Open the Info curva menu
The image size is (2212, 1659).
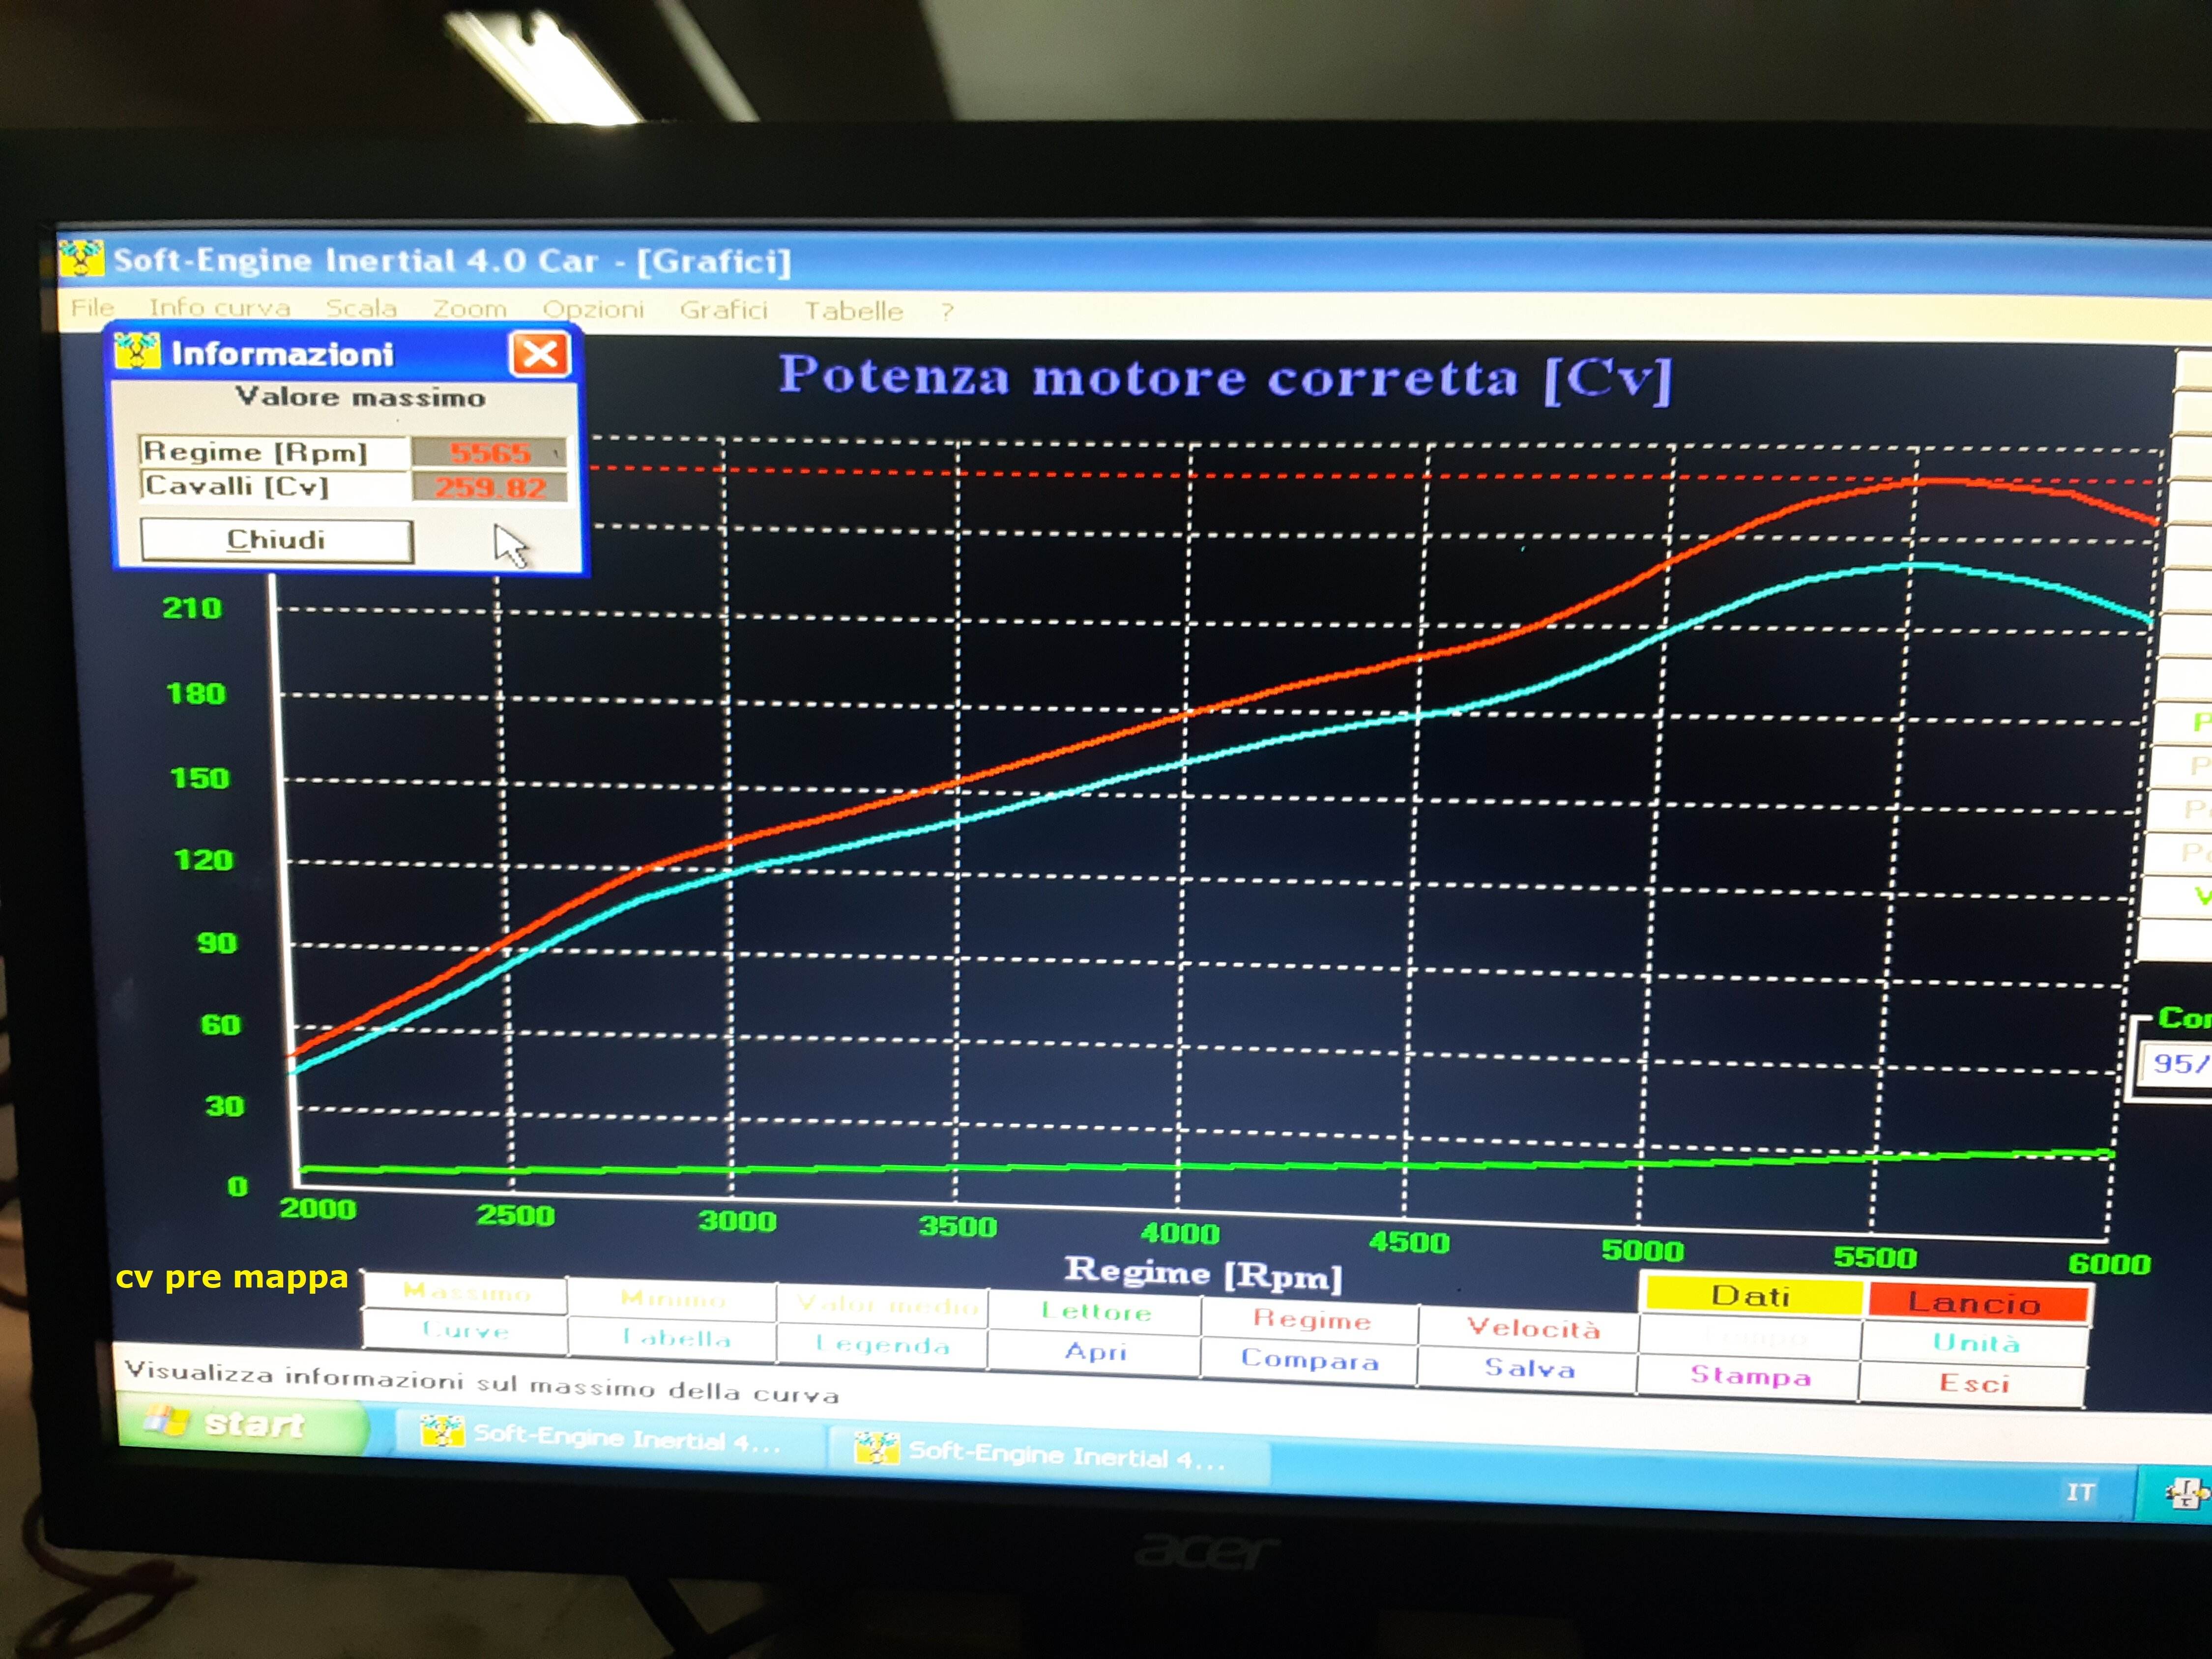(219, 307)
